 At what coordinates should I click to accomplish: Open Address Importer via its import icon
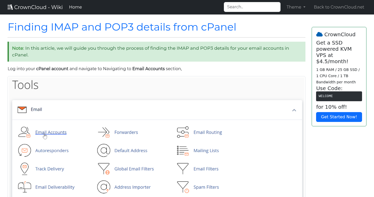[x=104, y=187]
